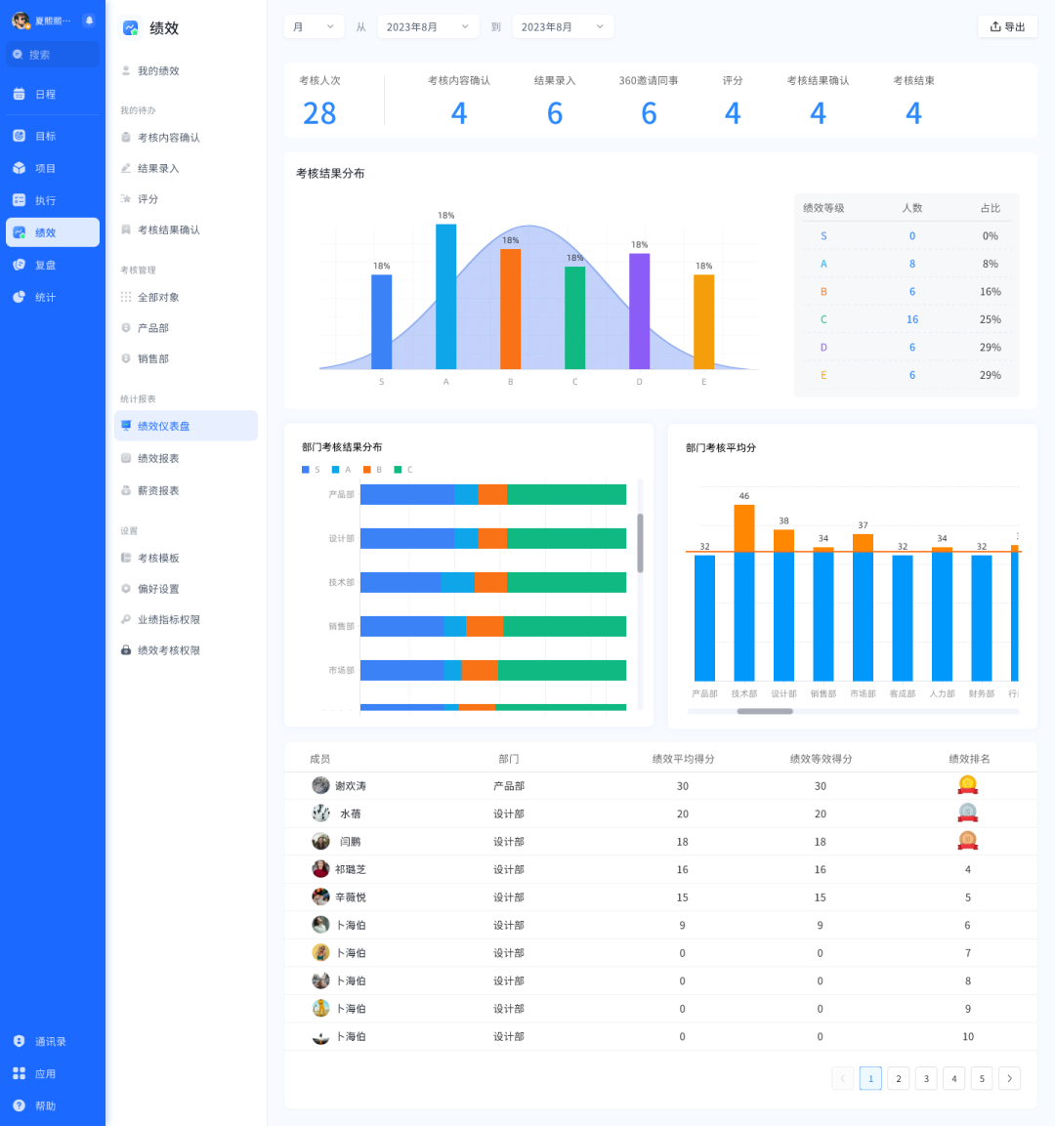Open 复盘 review icon in sidebar
Image resolution: width=1055 pixels, height=1126 pixels.
click(20, 265)
